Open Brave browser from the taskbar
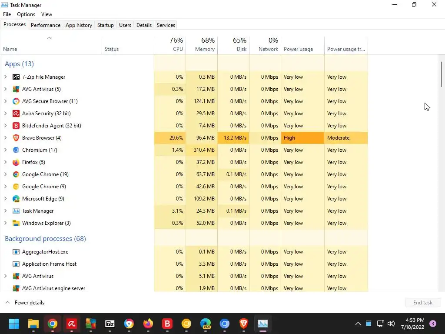 [243, 324]
